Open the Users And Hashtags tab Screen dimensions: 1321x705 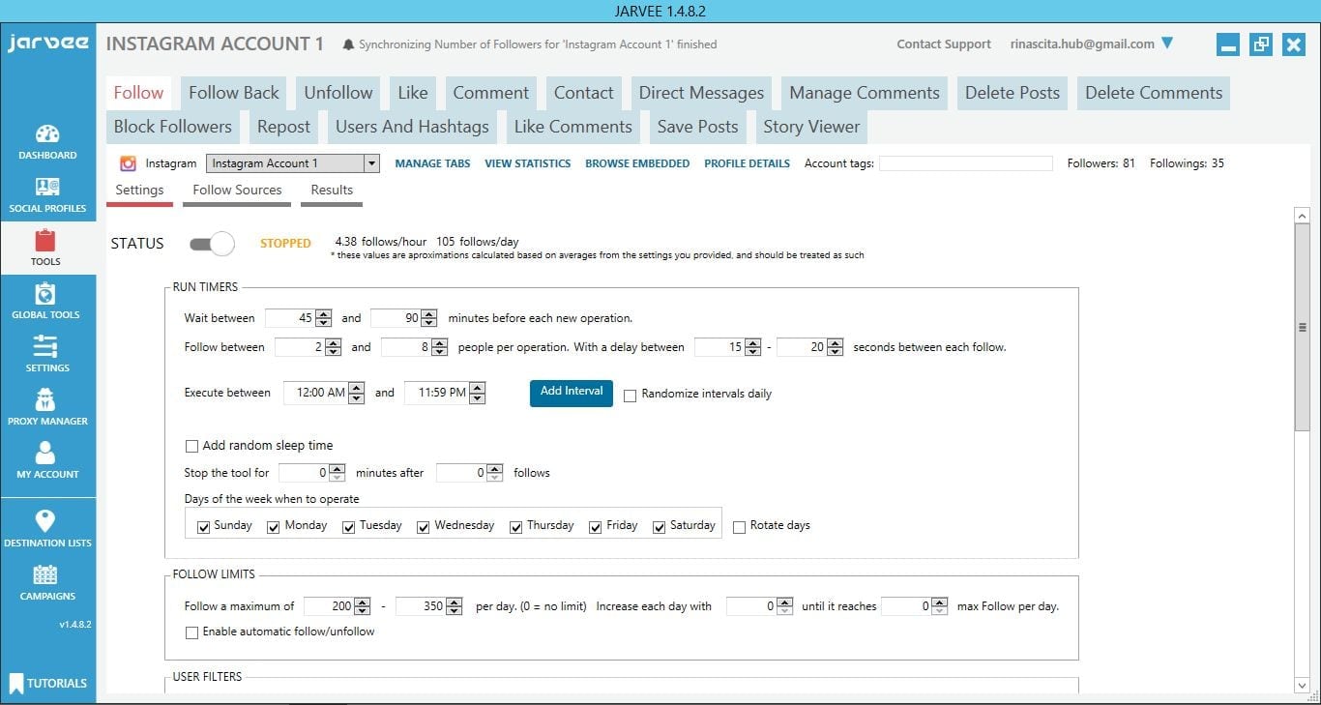coord(412,127)
